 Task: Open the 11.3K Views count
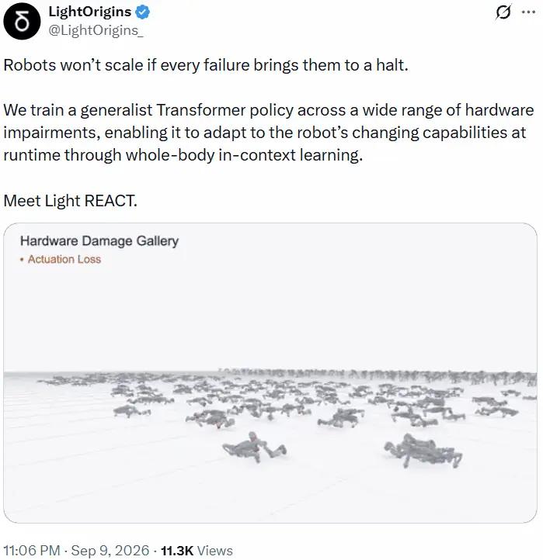pyautogui.click(x=197, y=551)
